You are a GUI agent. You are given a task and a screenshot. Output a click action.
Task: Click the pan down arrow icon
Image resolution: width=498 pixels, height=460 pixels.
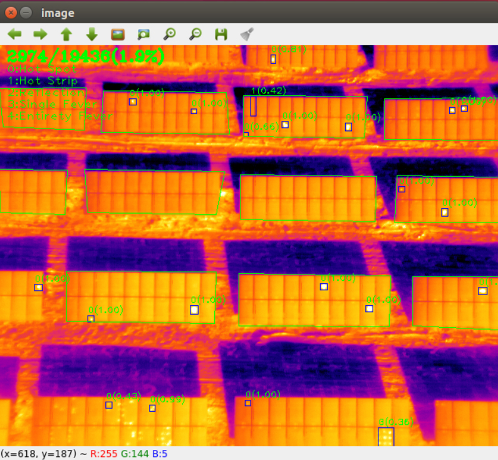[92, 34]
